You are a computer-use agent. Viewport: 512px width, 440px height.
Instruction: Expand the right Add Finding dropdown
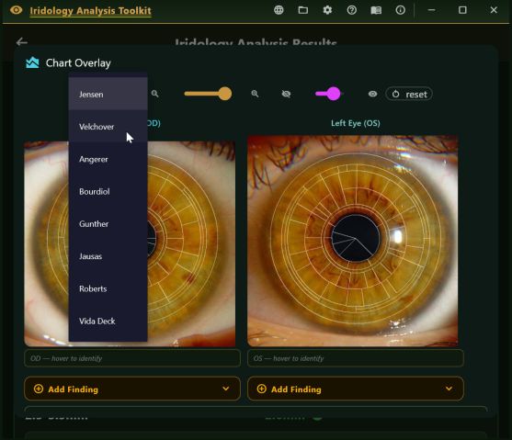point(355,389)
